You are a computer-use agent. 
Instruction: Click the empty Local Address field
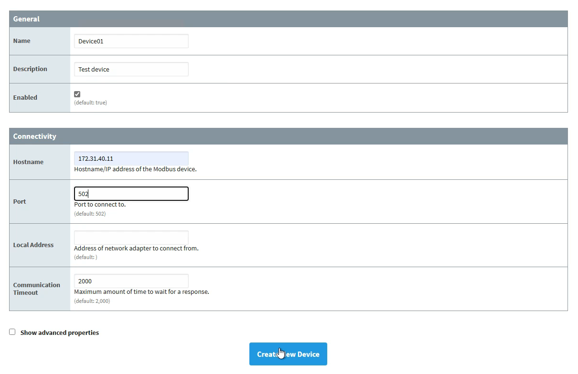131,237
